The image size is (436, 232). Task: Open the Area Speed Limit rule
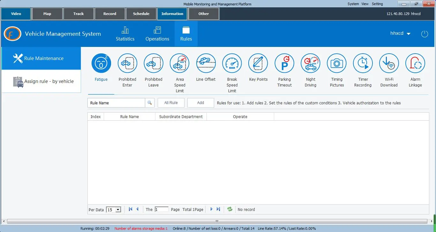[180, 64]
